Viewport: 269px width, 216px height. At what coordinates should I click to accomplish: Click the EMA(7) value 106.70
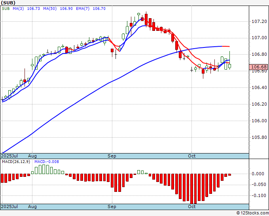coord(99,9)
